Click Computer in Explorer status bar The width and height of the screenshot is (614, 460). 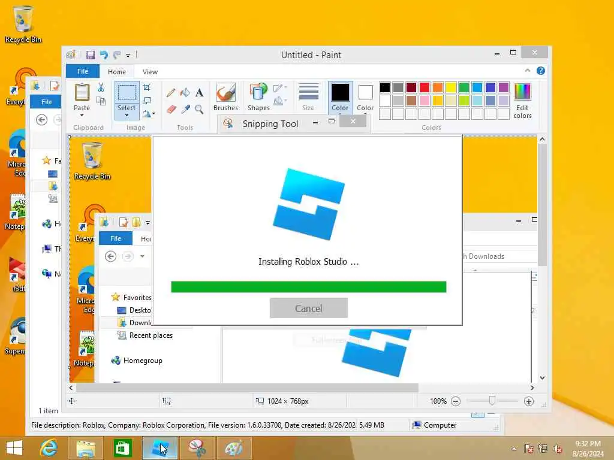point(435,425)
